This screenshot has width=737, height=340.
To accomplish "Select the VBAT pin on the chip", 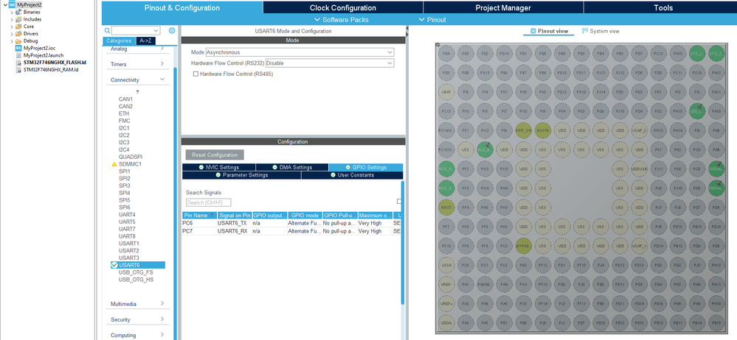I will 446,92.
